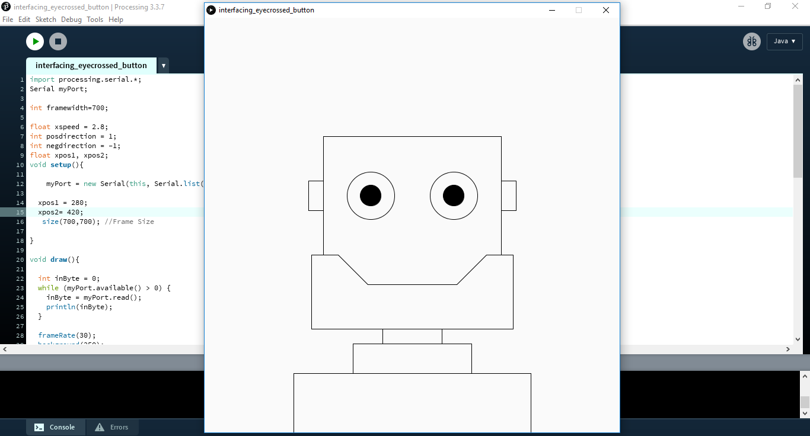Stop the running sketch
Screen dimensions: 810x436
pyautogui.click(x=58, y=41)
